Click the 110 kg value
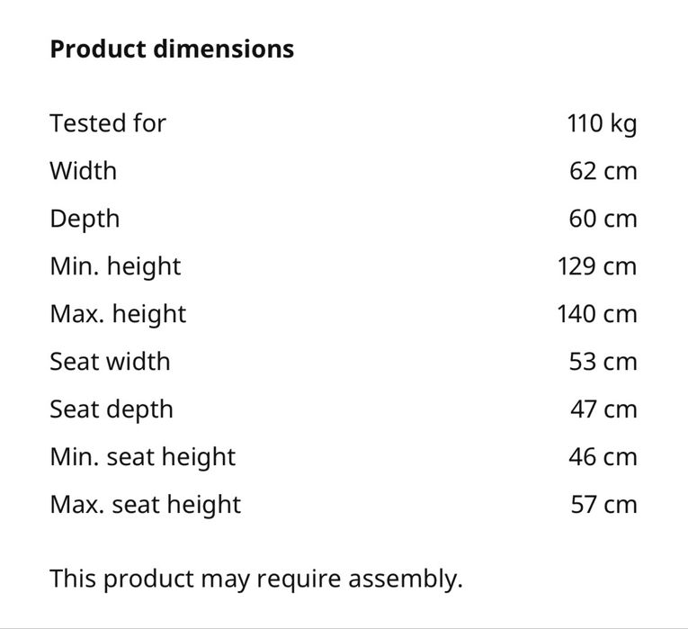The image size is (688, 629). click(x=601, y=122)
